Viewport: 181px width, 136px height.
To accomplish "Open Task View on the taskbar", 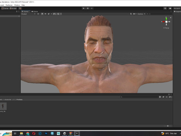I will pyautogui.click(x=15, y=133).
